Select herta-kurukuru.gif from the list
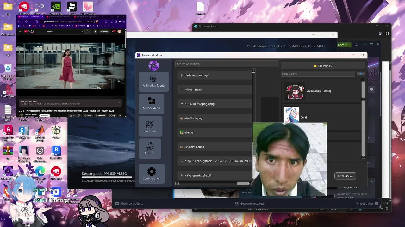Viewport: 405px width, 227px height. [x=215, y=75]
